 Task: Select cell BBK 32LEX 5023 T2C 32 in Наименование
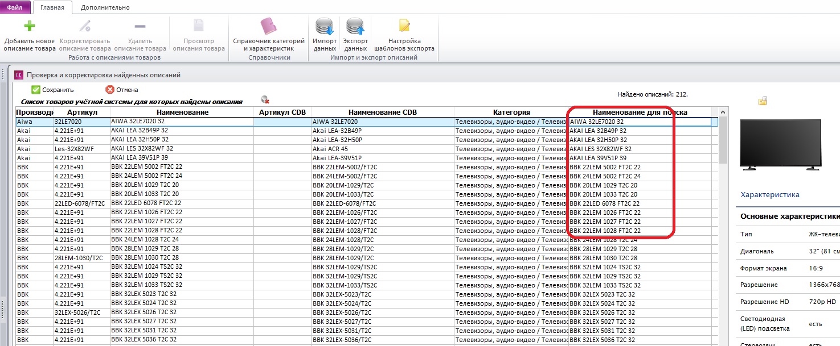[x=182, y=294]
